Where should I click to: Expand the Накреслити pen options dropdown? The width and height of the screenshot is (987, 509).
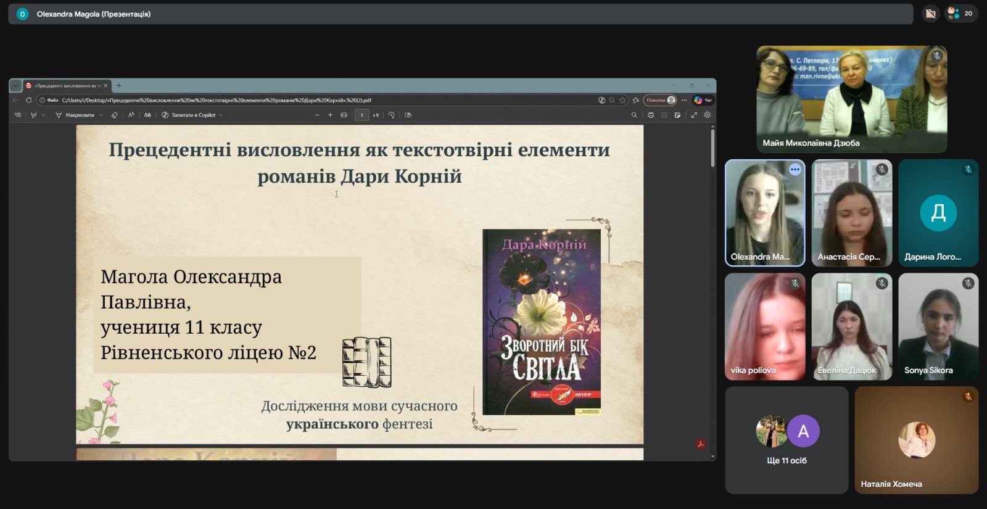tap(101, 115)
